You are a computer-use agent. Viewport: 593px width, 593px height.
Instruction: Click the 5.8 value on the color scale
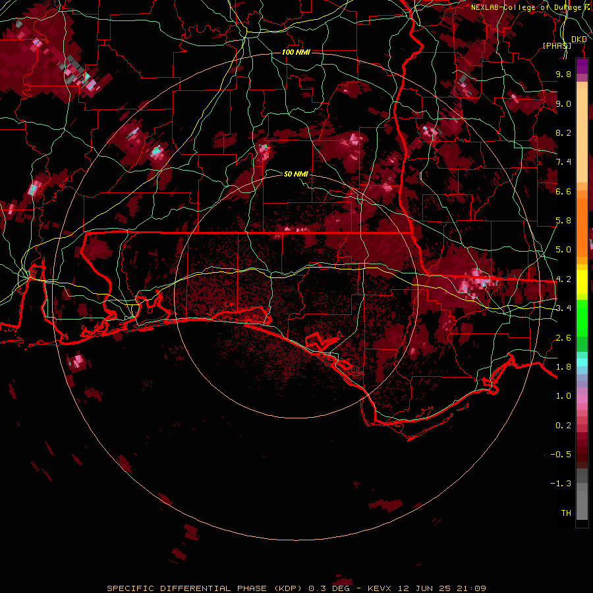tap(563, 221)
